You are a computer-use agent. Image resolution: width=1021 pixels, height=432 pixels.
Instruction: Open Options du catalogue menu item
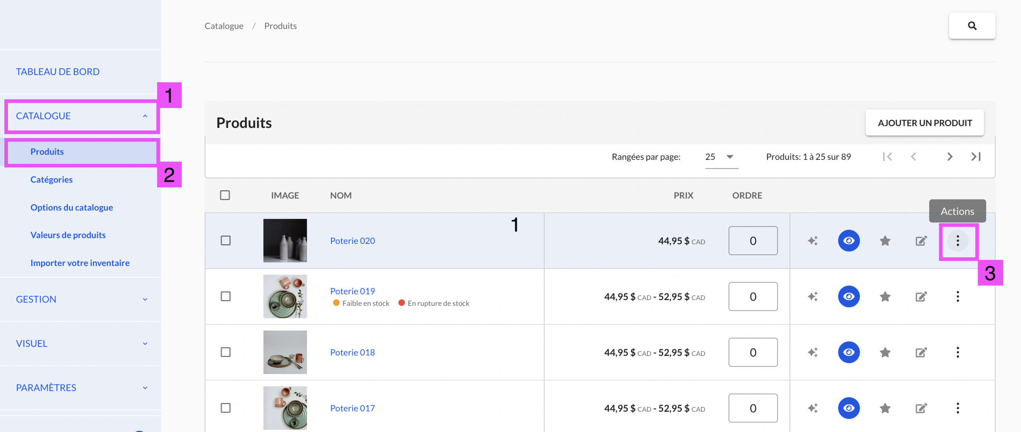tap(72, 208)
